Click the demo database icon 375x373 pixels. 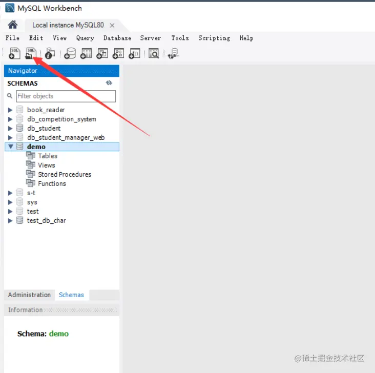click(19, 147)
